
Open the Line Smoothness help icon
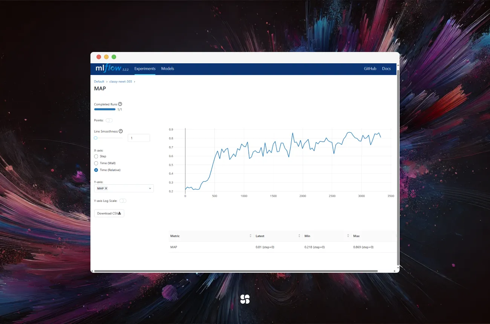[x=121, y=131]
